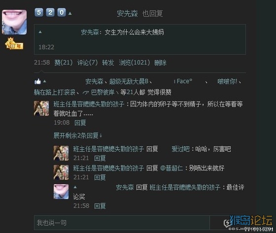Focus the 我也说一句 comment input box

pos(122,223)
